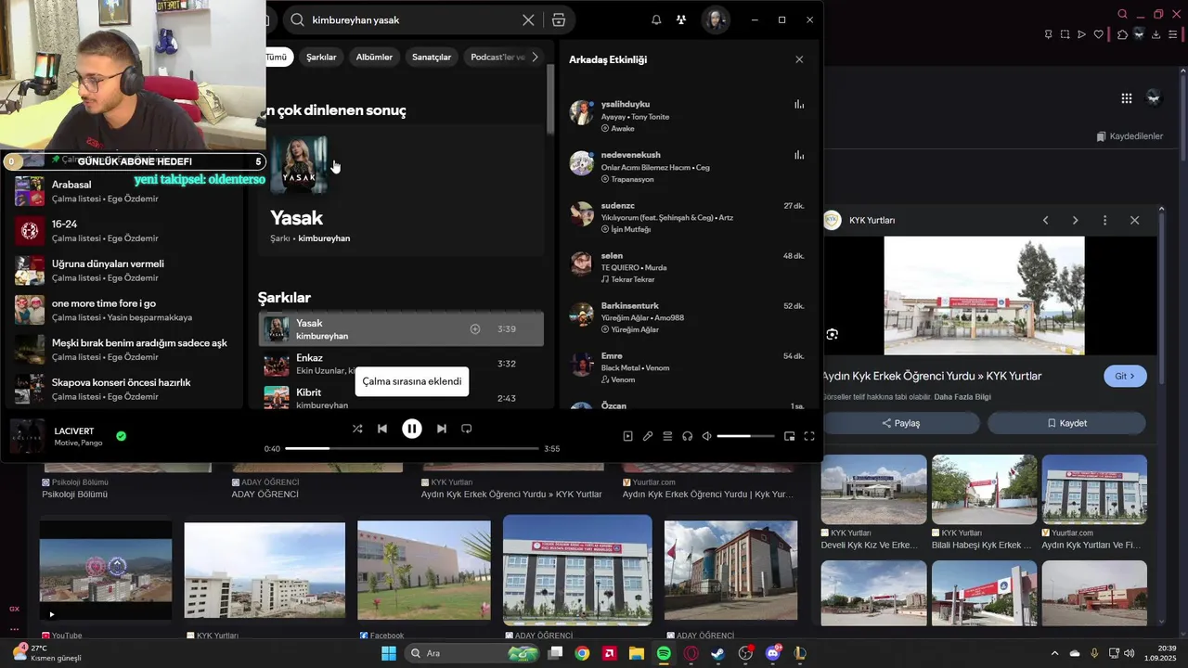
Task: Select the Albümler filter tab
Action: coord(374,57)
